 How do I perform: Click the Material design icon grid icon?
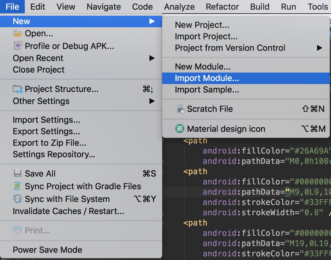click(x=180, y=129)
